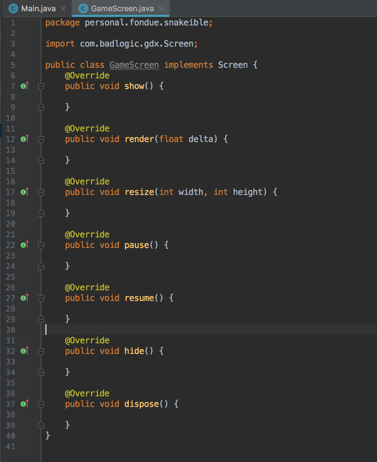Click the override gutter icon beside render() method
The height and width of the screenshot is (462, 377).
[24, 139]
